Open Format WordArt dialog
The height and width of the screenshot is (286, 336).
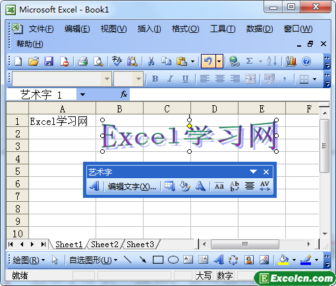click(x=185, y=186)
